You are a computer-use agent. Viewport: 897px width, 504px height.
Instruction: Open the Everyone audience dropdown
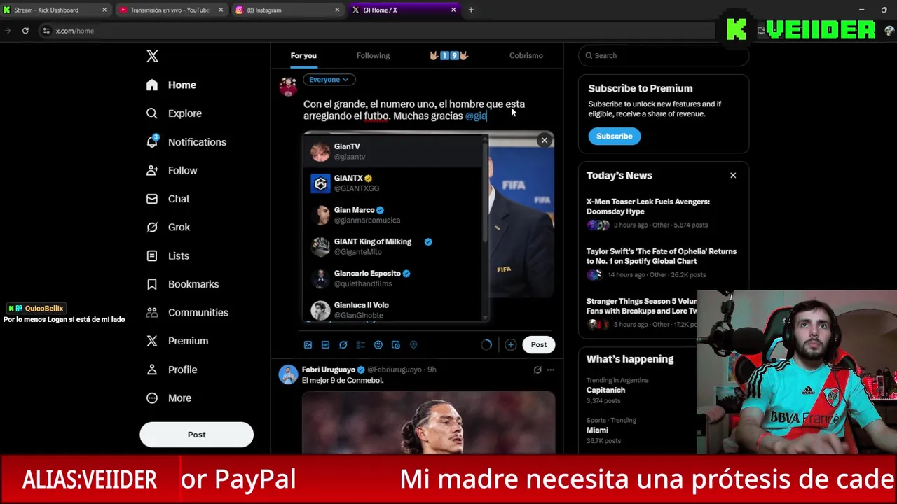pyautogui.click(x=329, y=80)
